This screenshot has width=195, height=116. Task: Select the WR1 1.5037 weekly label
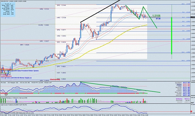44,41
